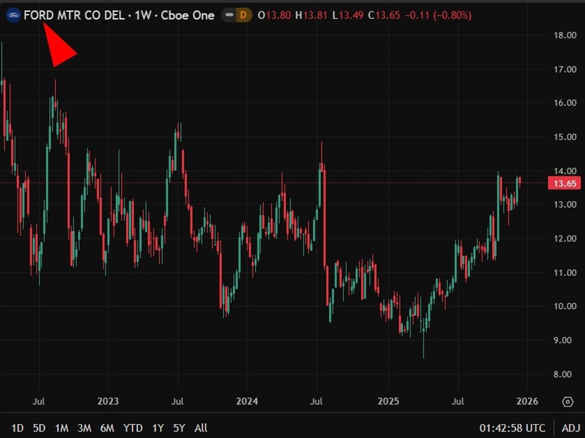Open the timezone menu at 01:42:58 UTC

[x=512, y=428]
